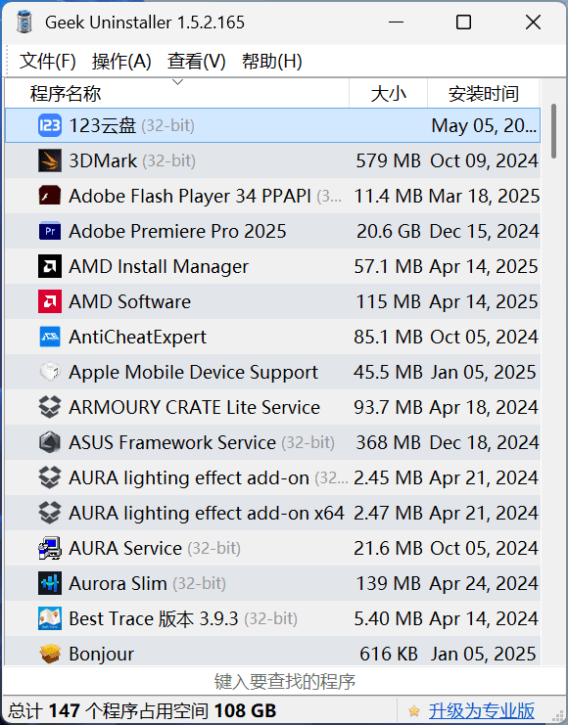
Task: Click the sort chevron above program list
Action: (178, 82)
